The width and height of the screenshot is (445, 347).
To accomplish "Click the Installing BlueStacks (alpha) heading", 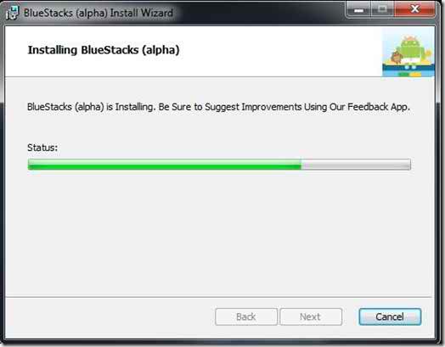I will [x=104, y=50].
